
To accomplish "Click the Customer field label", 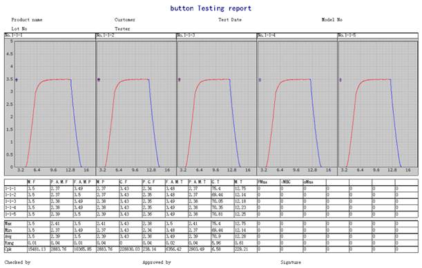I will click(125, 19).
